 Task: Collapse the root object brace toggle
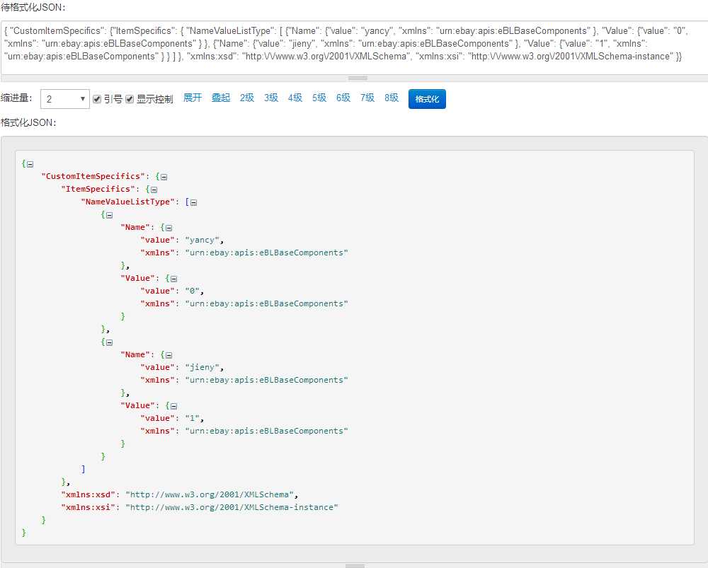(30, 164)
